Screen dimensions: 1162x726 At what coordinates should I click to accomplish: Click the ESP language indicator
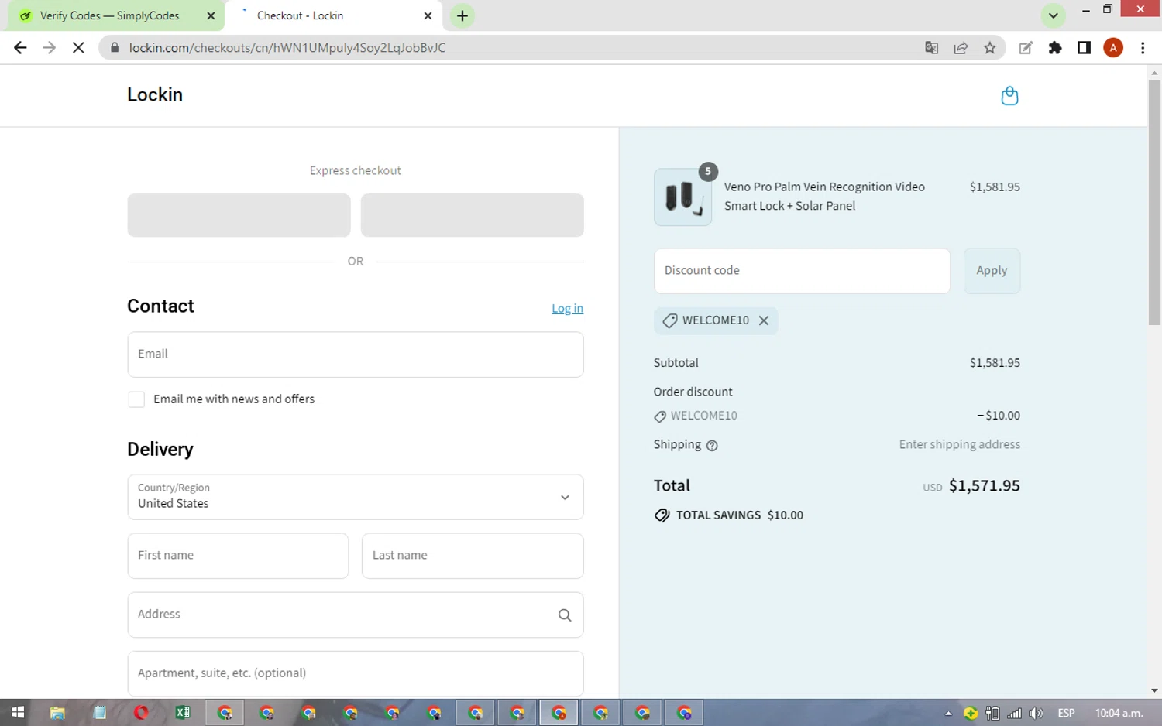click(x=1066, y=714)
